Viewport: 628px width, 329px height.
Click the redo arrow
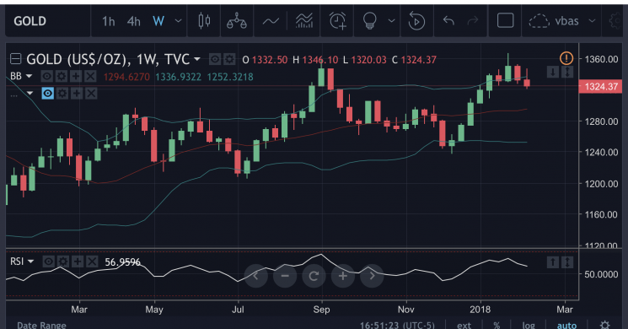473,21
